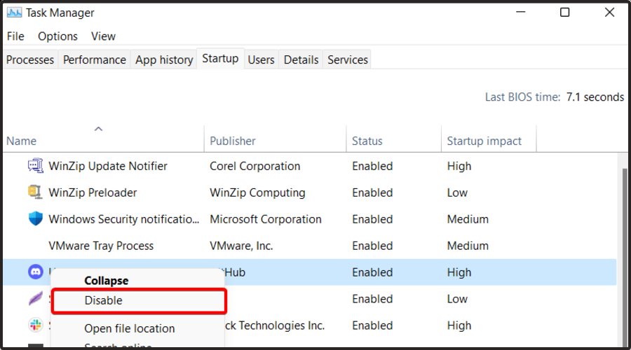Open the File menu
Image resolution: width=631 pixels, height=350 pixels.
pyautogui.click(x=15, y=36)
